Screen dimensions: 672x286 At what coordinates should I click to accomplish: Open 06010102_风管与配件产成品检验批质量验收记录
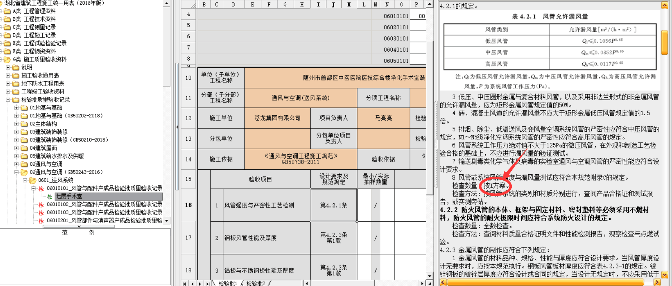click(104, 204)
